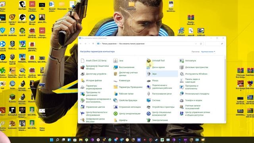Open Резервное копирование и восстановление
This screenshot has width=254, height=143.
coord(96,100)
